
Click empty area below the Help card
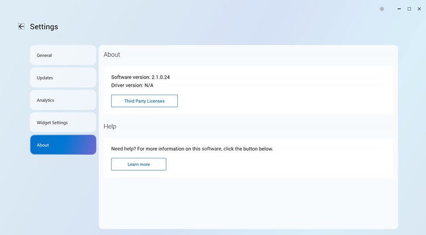(248, 205)
